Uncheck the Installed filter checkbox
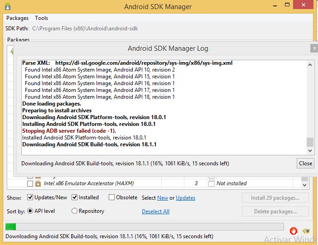This screenshot has height=245, width=318. point(74,197)
